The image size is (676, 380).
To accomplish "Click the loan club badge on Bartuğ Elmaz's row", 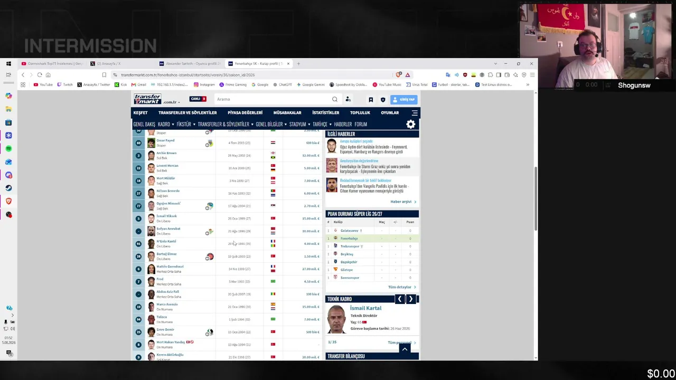I will pos(209,256).
